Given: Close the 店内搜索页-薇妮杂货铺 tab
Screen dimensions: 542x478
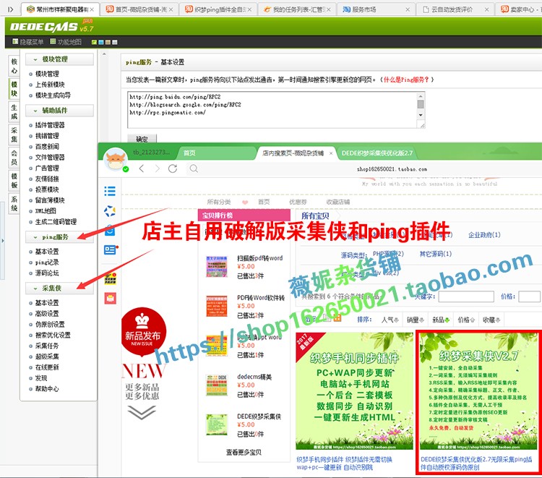Looking at the screenshot, I should (331, 153).
